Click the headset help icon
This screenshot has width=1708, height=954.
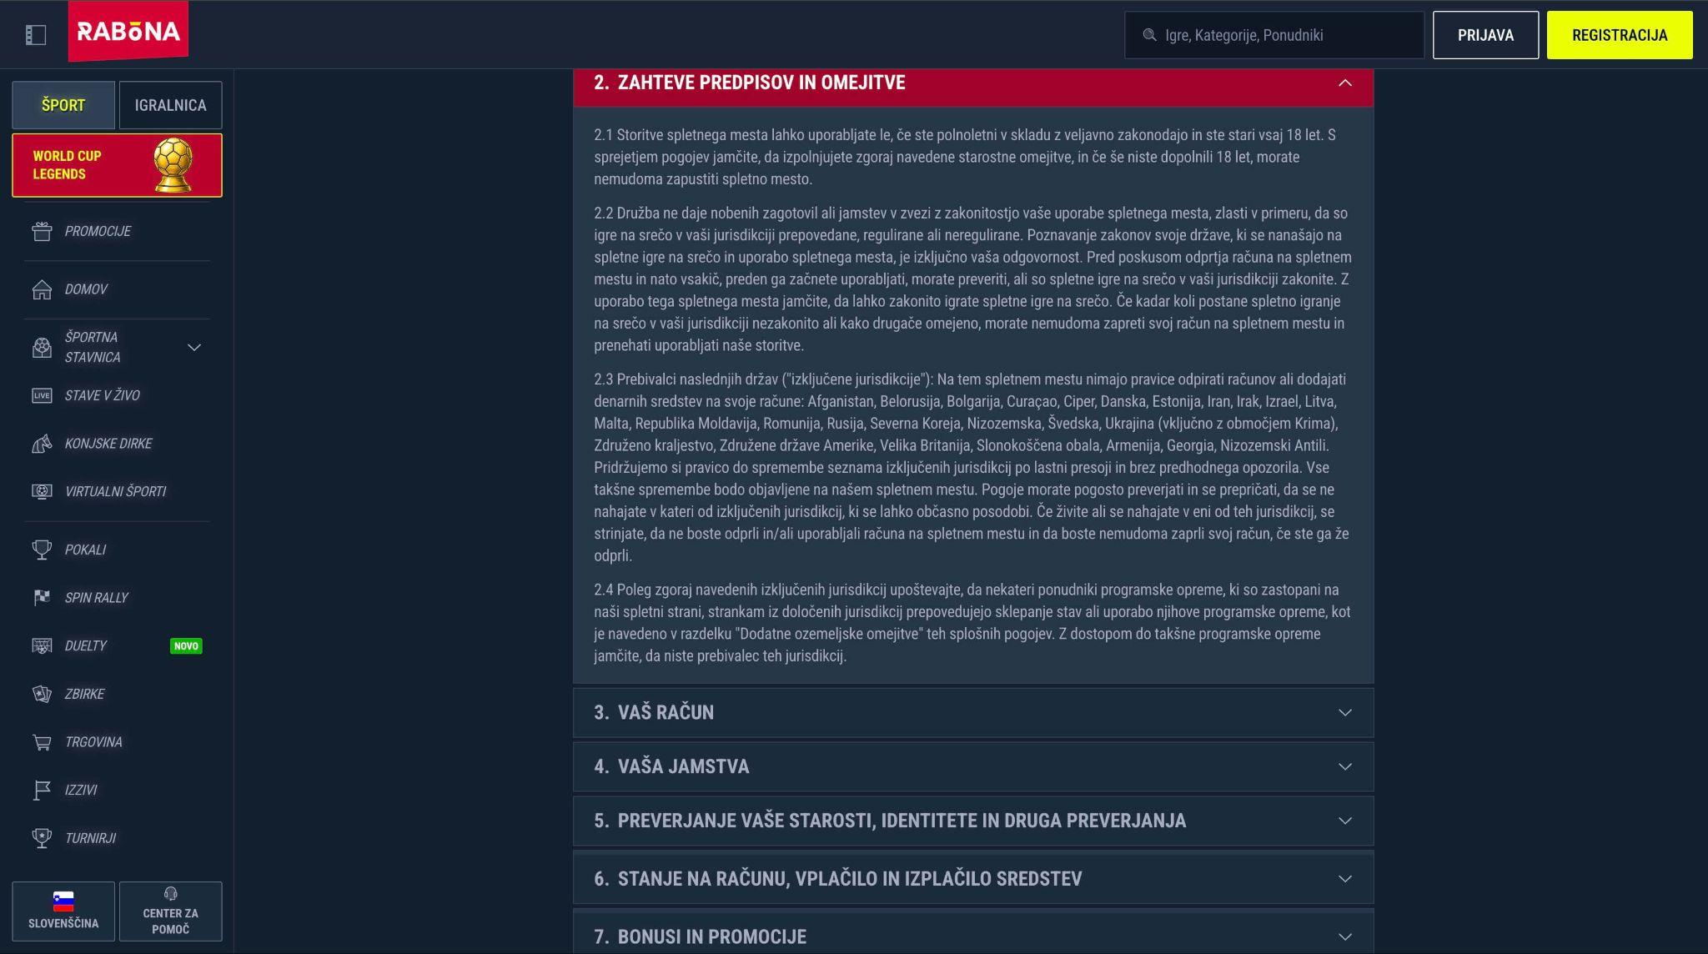click(171, 894)
